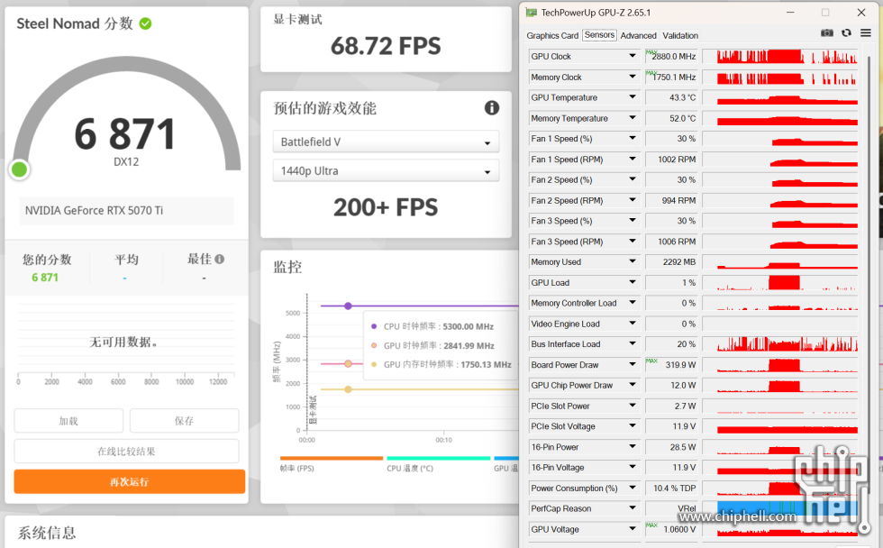Expand the 16-Pin Voltage dropdown
Image resolution: width=883 pixels, height=548 pixels.
tap(633, 468)
